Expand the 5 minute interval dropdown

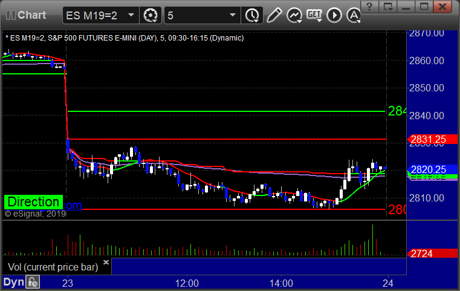233,15
